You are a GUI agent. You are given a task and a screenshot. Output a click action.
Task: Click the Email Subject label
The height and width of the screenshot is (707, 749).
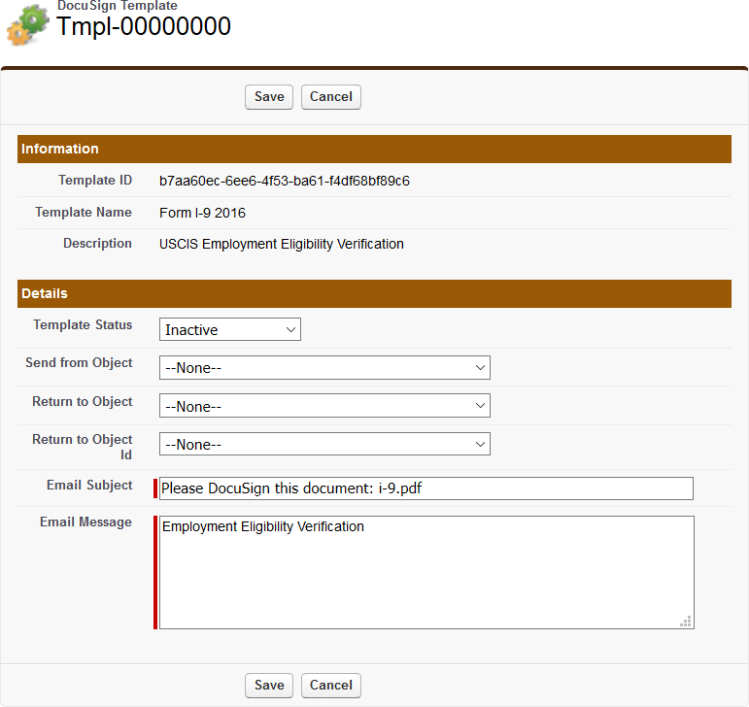pos(89,485)
